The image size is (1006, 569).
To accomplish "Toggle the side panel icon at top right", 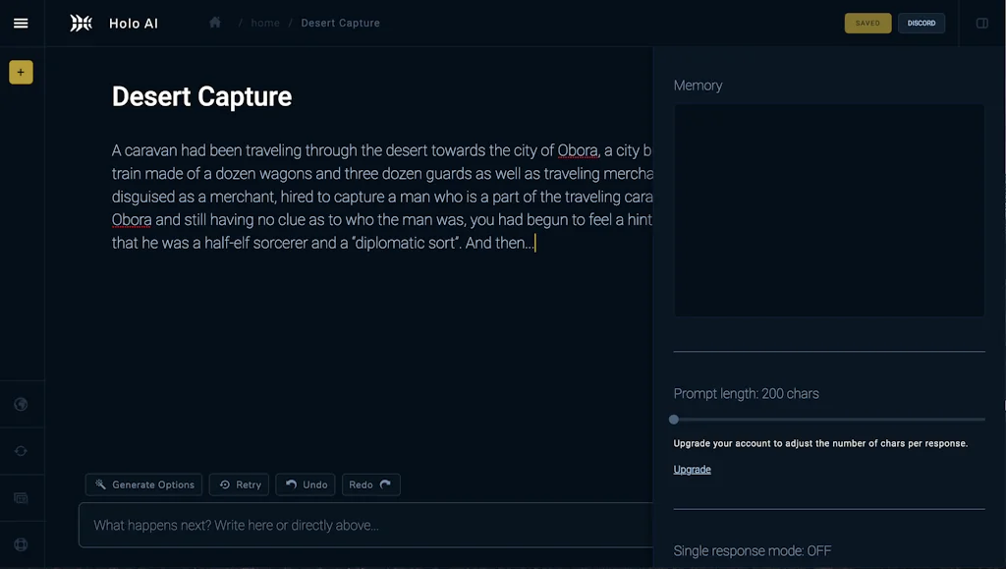I will (x=982, y=23).
